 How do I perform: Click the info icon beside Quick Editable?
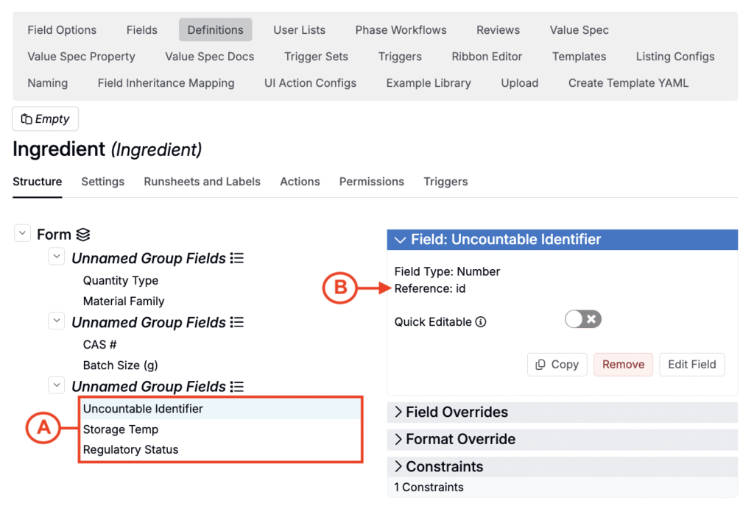(x=481, y=322)
